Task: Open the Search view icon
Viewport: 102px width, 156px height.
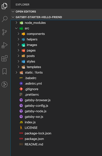Action: pyautogui.click(x=5, y=19)
